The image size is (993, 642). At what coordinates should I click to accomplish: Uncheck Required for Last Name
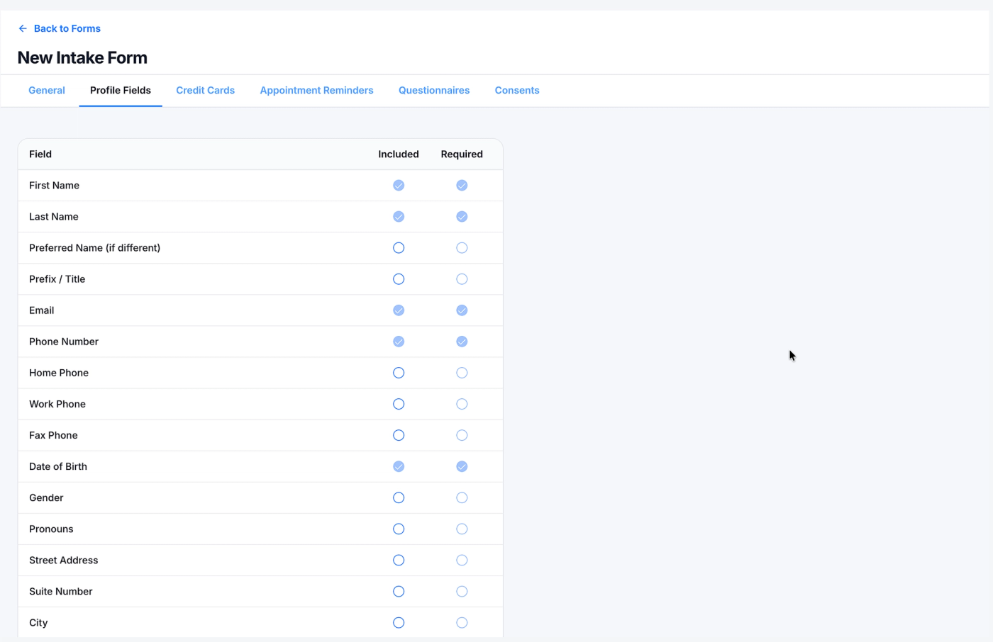462,217
